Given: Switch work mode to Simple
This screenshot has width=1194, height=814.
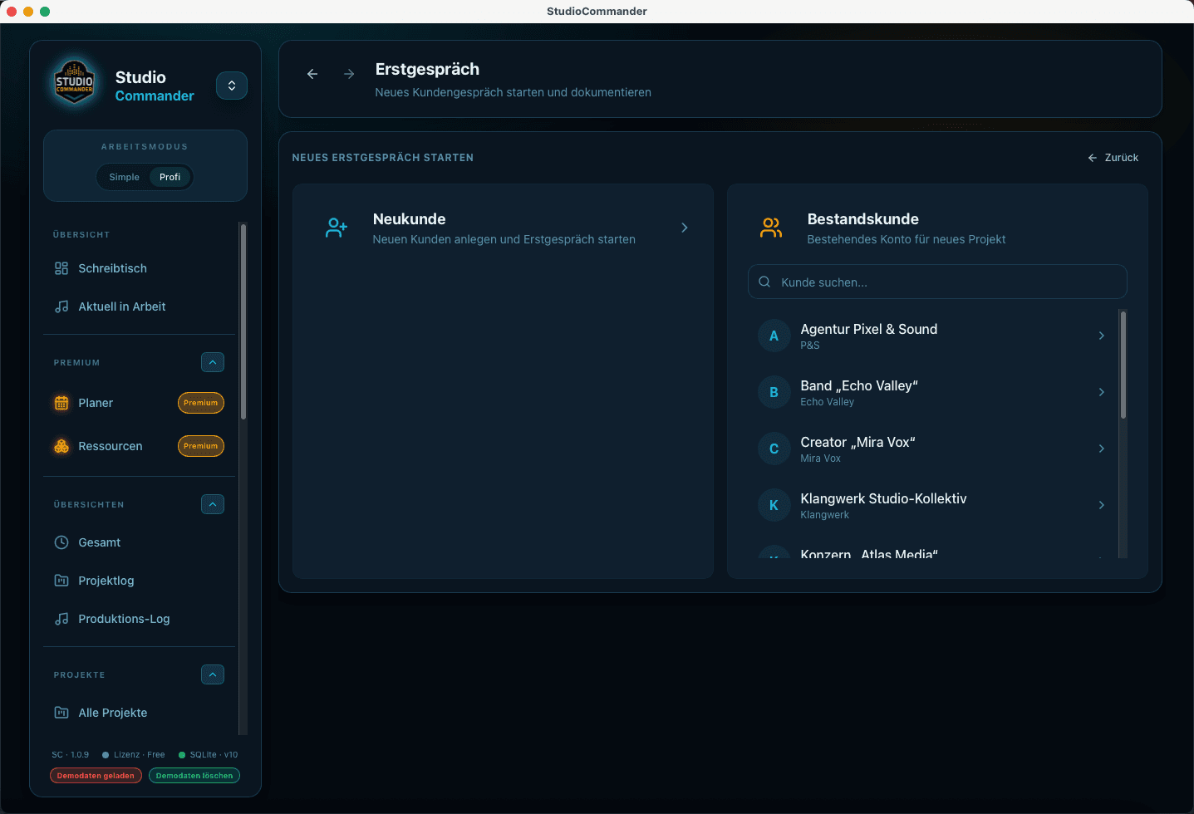Looking at the screenshot, I should (x=125, y=177).
